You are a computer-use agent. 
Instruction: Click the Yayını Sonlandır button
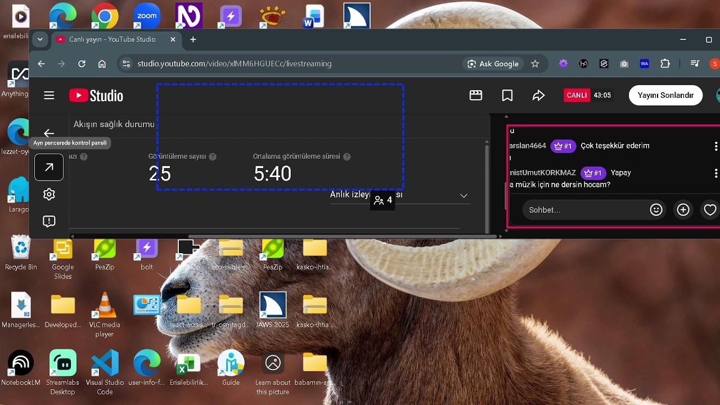tap(665, 96)
